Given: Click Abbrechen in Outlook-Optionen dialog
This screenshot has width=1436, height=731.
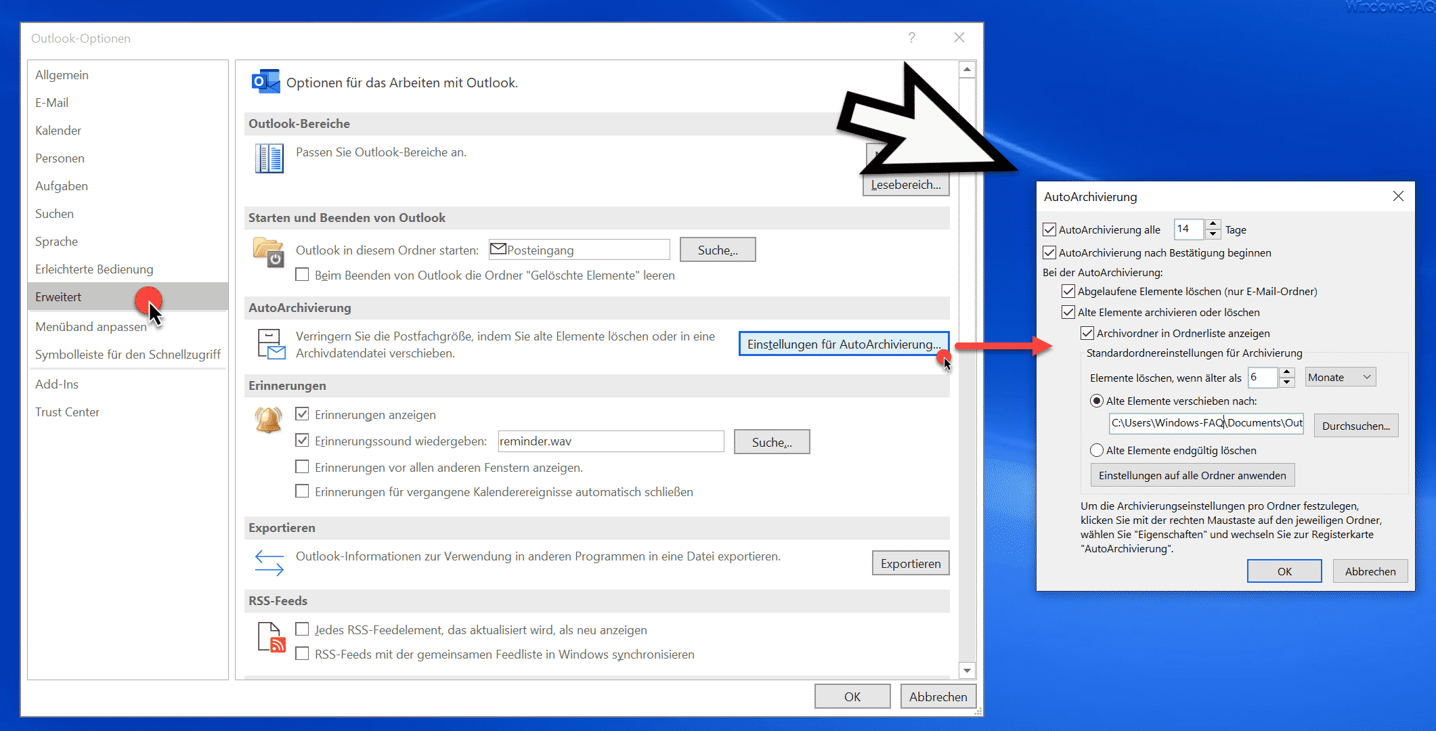Looking at the screenshot, I should [x=938, y=696].
